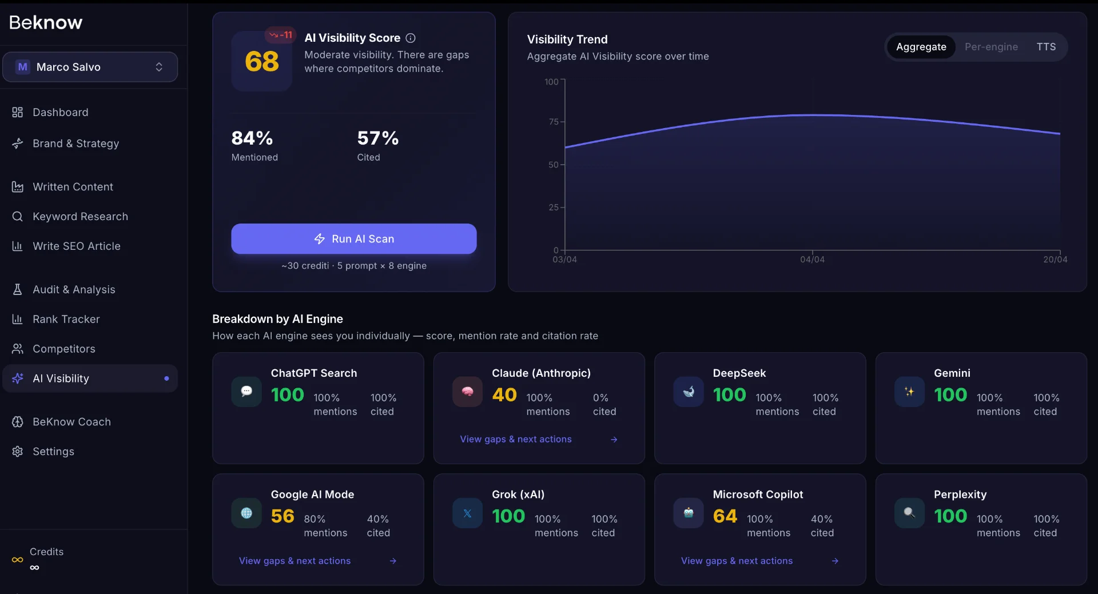1098x594 pixels.
Task: Open Write SEO Article
Action: [90, 246]
